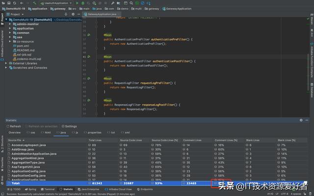Click bean gutter icon for requestLogPreFilter
Image resolution: width=314 pixels, height=196 pixels.
click(89, 78)
